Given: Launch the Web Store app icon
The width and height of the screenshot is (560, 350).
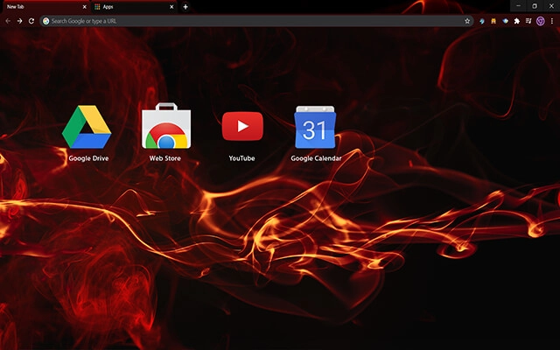Looking at the screenshot, I should coord(166,126).
